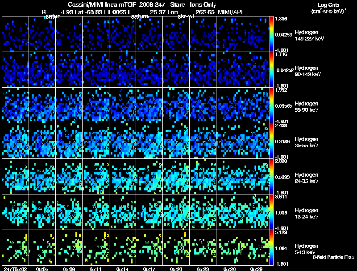Click the color bar for Hydrogen 5-13 keV
Viewport: 357px width, 271px height.
pyautogui.click(x=271, y=247)
